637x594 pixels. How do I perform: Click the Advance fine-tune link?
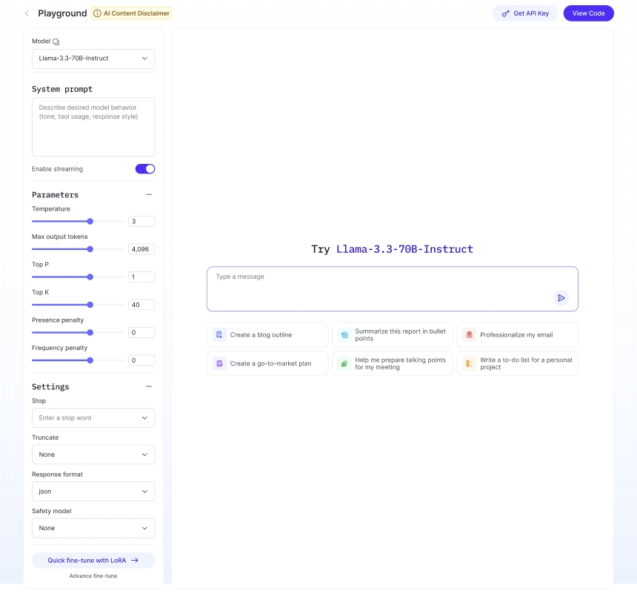click(93, 576)
